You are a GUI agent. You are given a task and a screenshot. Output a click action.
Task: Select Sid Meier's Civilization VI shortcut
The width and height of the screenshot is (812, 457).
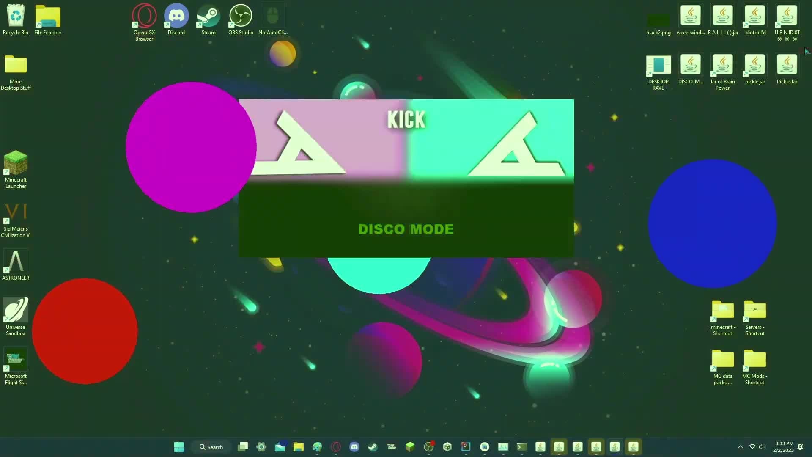click(16, 220)
